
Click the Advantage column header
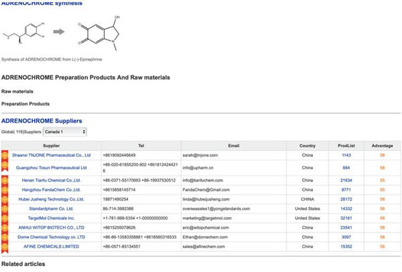pyautogui.click(x=383, y=146)
